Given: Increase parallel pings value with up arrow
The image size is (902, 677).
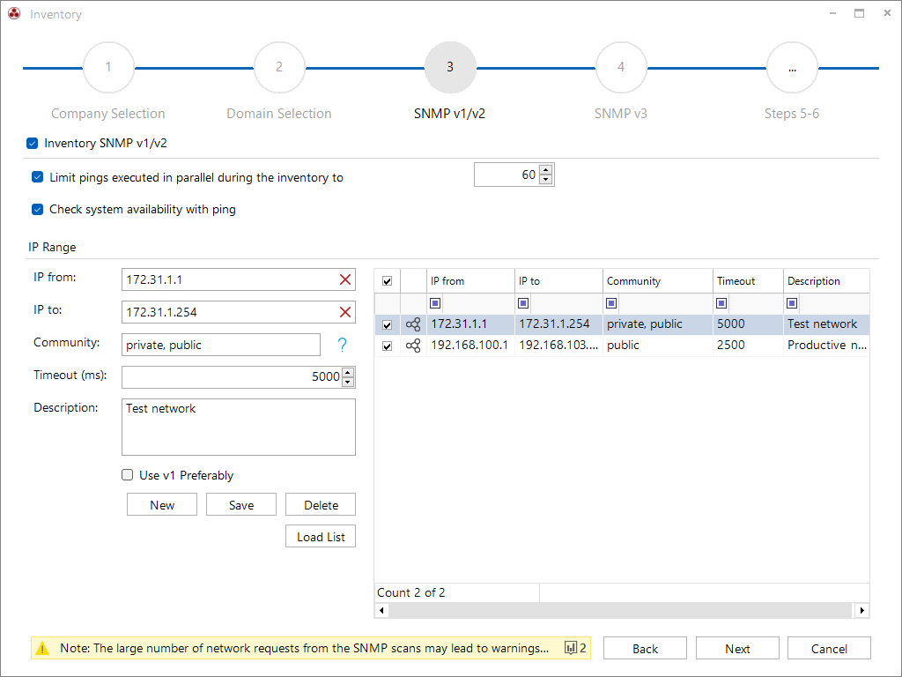Looking at the screenshot, I should click(x=546, y=170).
